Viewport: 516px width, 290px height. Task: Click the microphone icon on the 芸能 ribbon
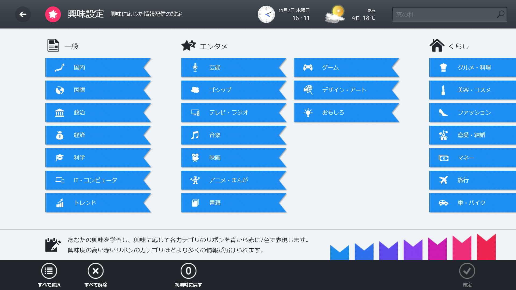195,67
